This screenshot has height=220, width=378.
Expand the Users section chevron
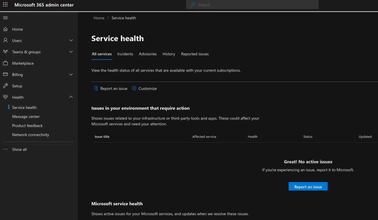[71, 40]
